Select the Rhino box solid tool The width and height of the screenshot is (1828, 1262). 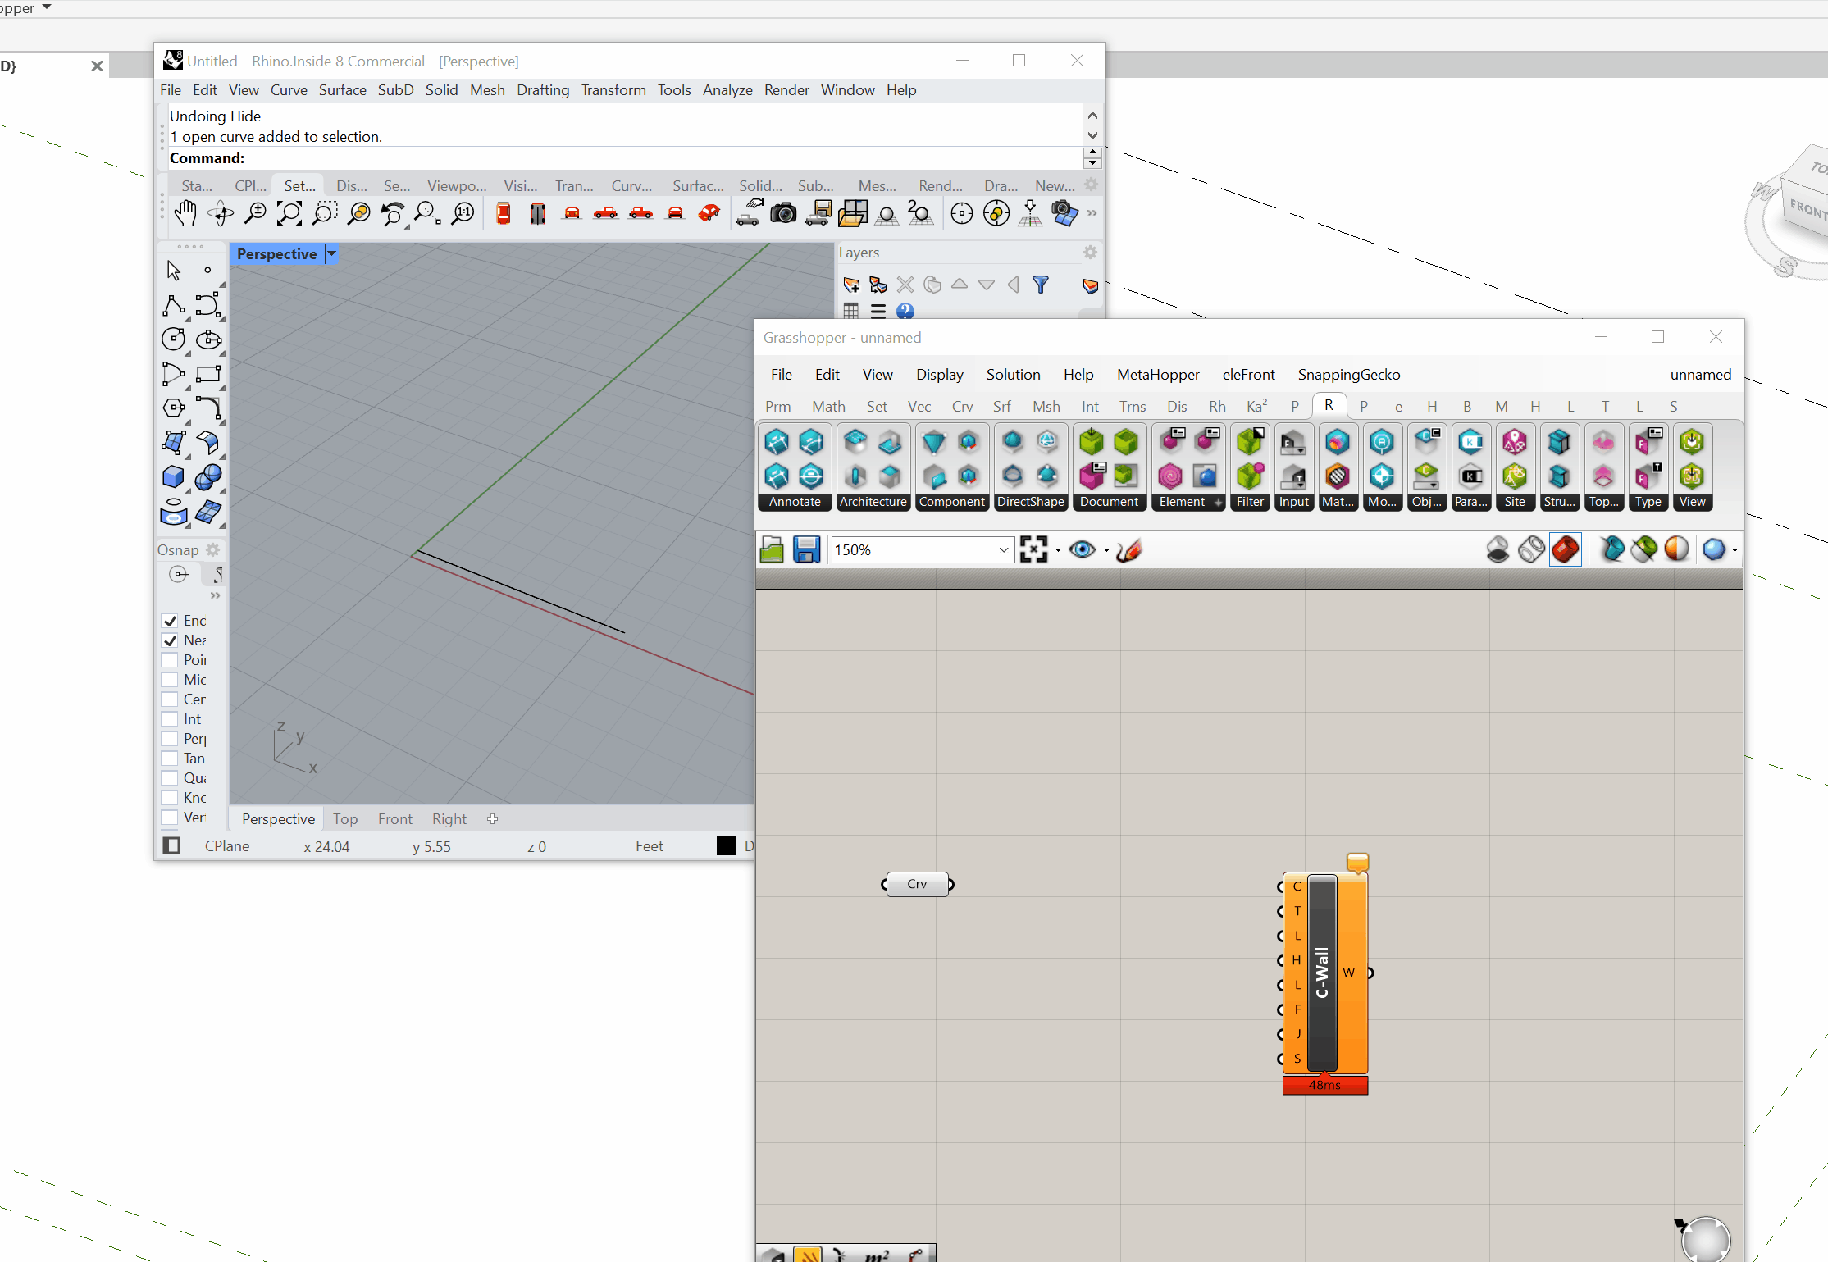tap(173, 476)
